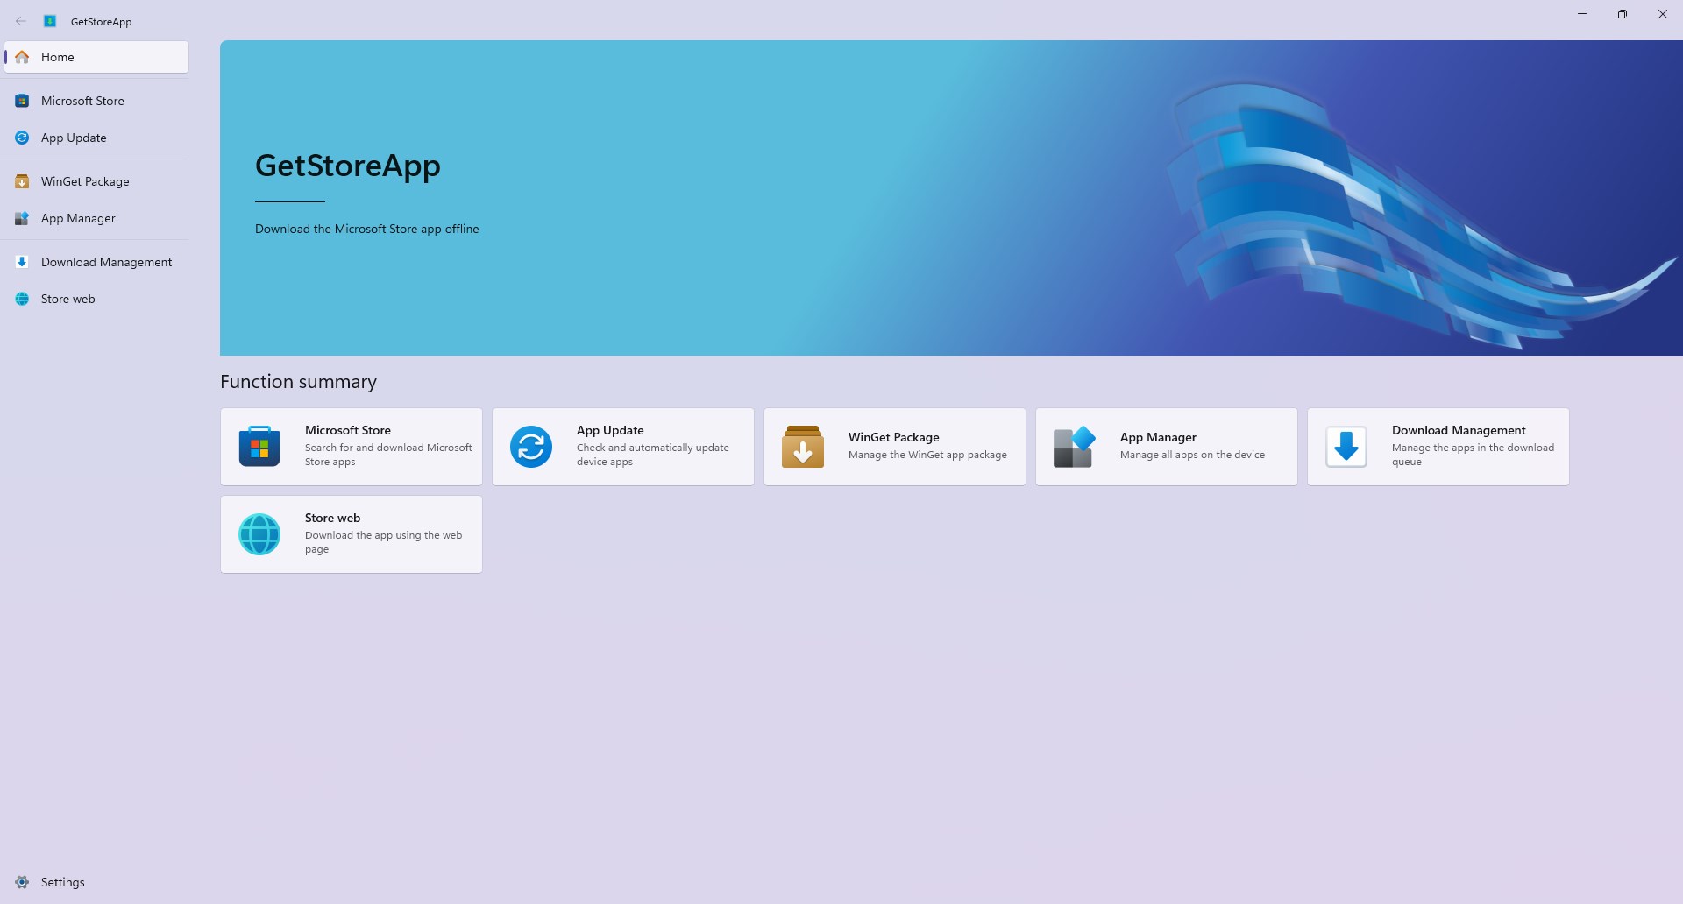Click the Download Management sidebar icon
The width and height of the screenshot is (1683, 904).
coord(22,262)
